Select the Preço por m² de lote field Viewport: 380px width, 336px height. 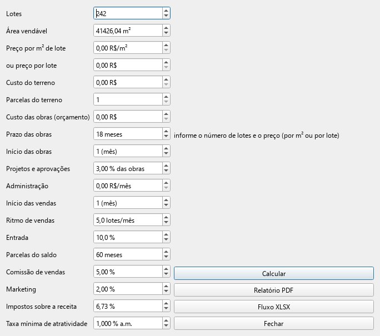pyautogui.click(x=128, y=48)
